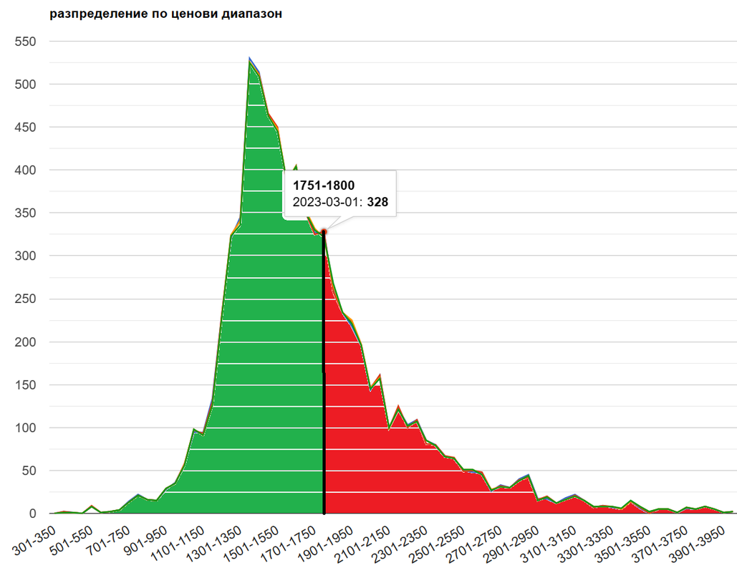Click x-axis label 1901-1950
This screenshot has height=573, width=737.
[327, 543]
